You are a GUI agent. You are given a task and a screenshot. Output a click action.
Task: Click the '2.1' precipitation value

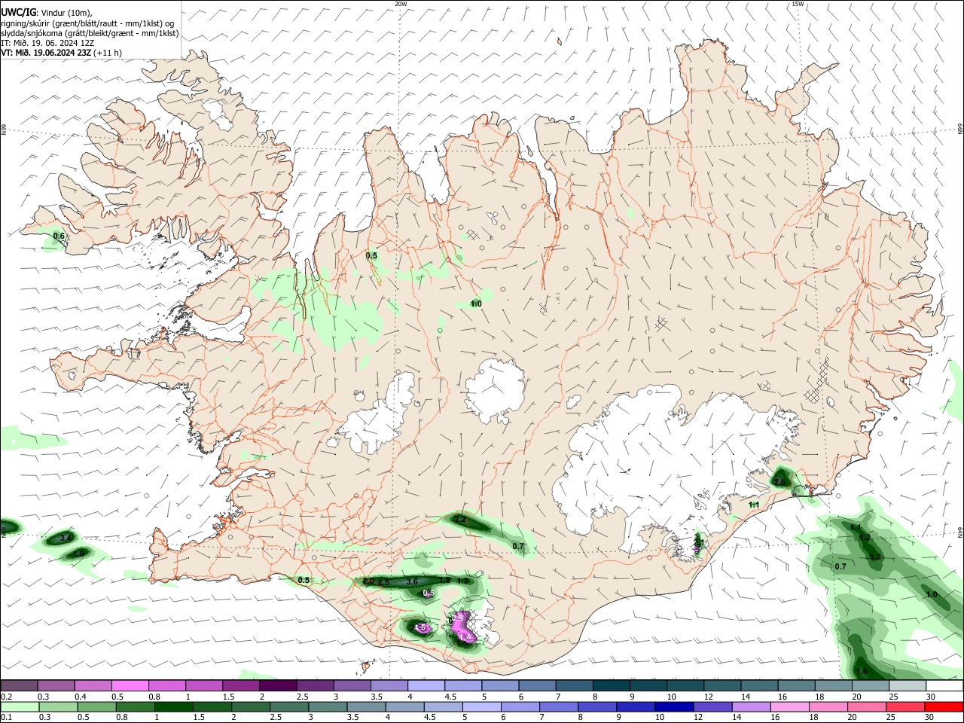[x=699, y=542]
